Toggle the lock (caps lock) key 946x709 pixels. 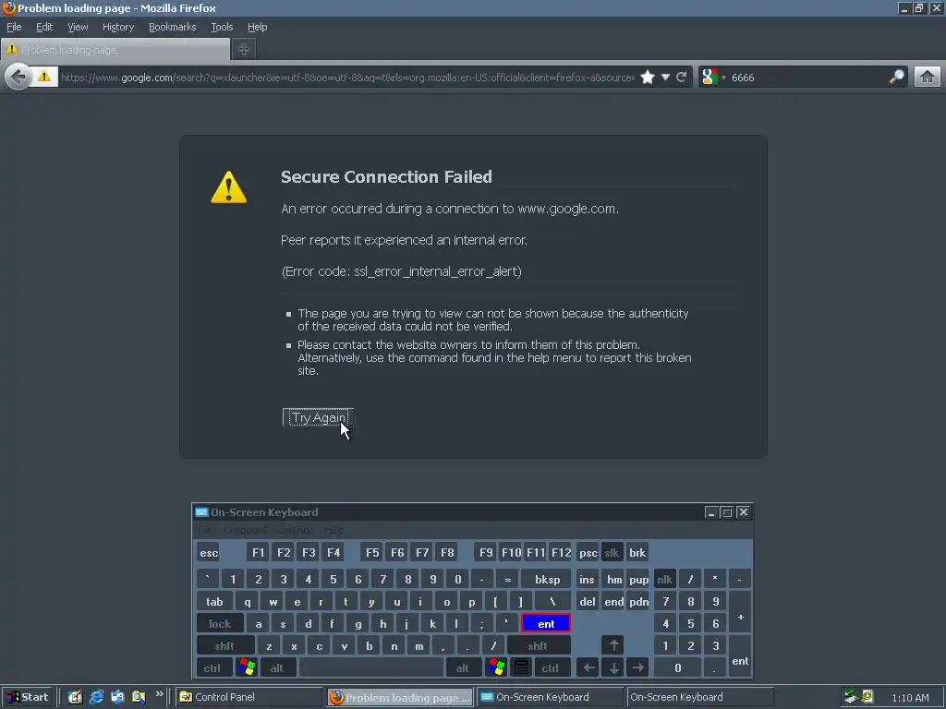pos(220,623)
